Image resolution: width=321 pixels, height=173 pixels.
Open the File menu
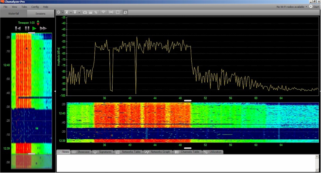(x=5, y=7)
